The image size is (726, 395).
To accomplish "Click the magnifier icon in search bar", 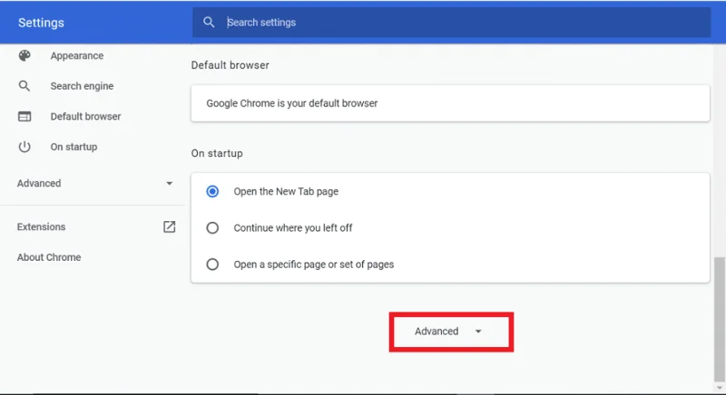I will [x=209, y=22].
